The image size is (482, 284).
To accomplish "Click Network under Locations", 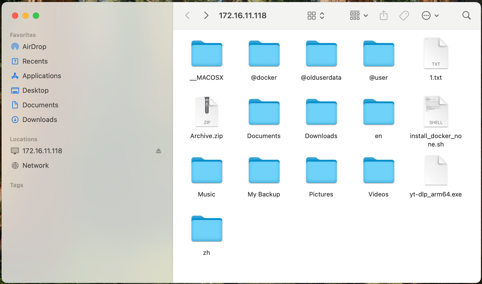I will [x=35, y=165].
